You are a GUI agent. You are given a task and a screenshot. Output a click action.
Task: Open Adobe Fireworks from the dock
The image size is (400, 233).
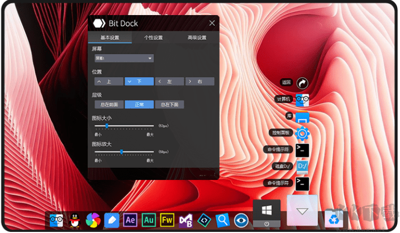[x=167, y=220]
